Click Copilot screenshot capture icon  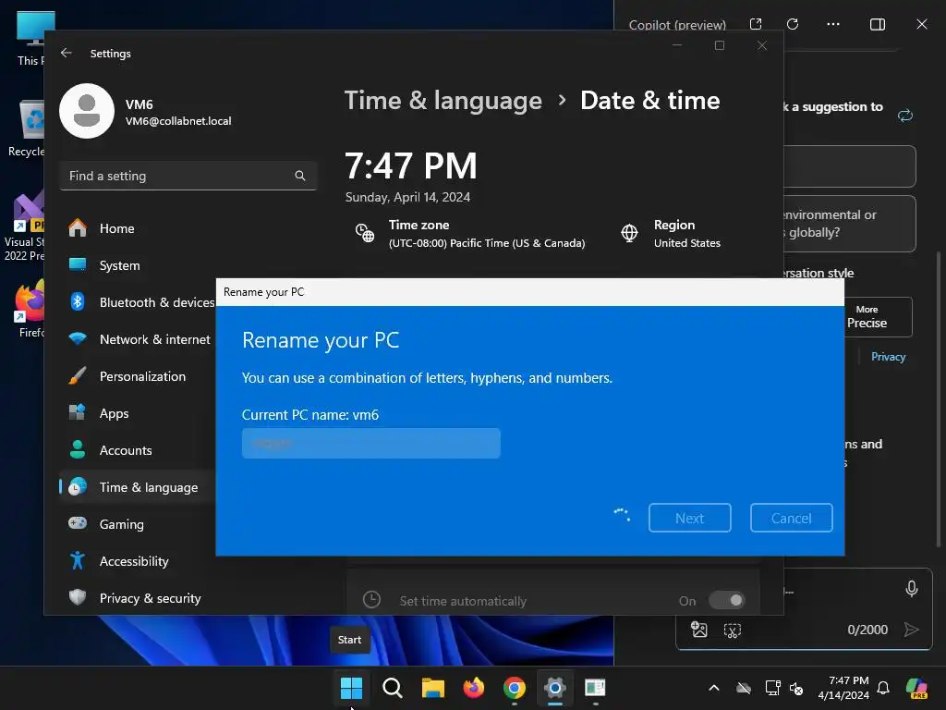coord(733,630)
